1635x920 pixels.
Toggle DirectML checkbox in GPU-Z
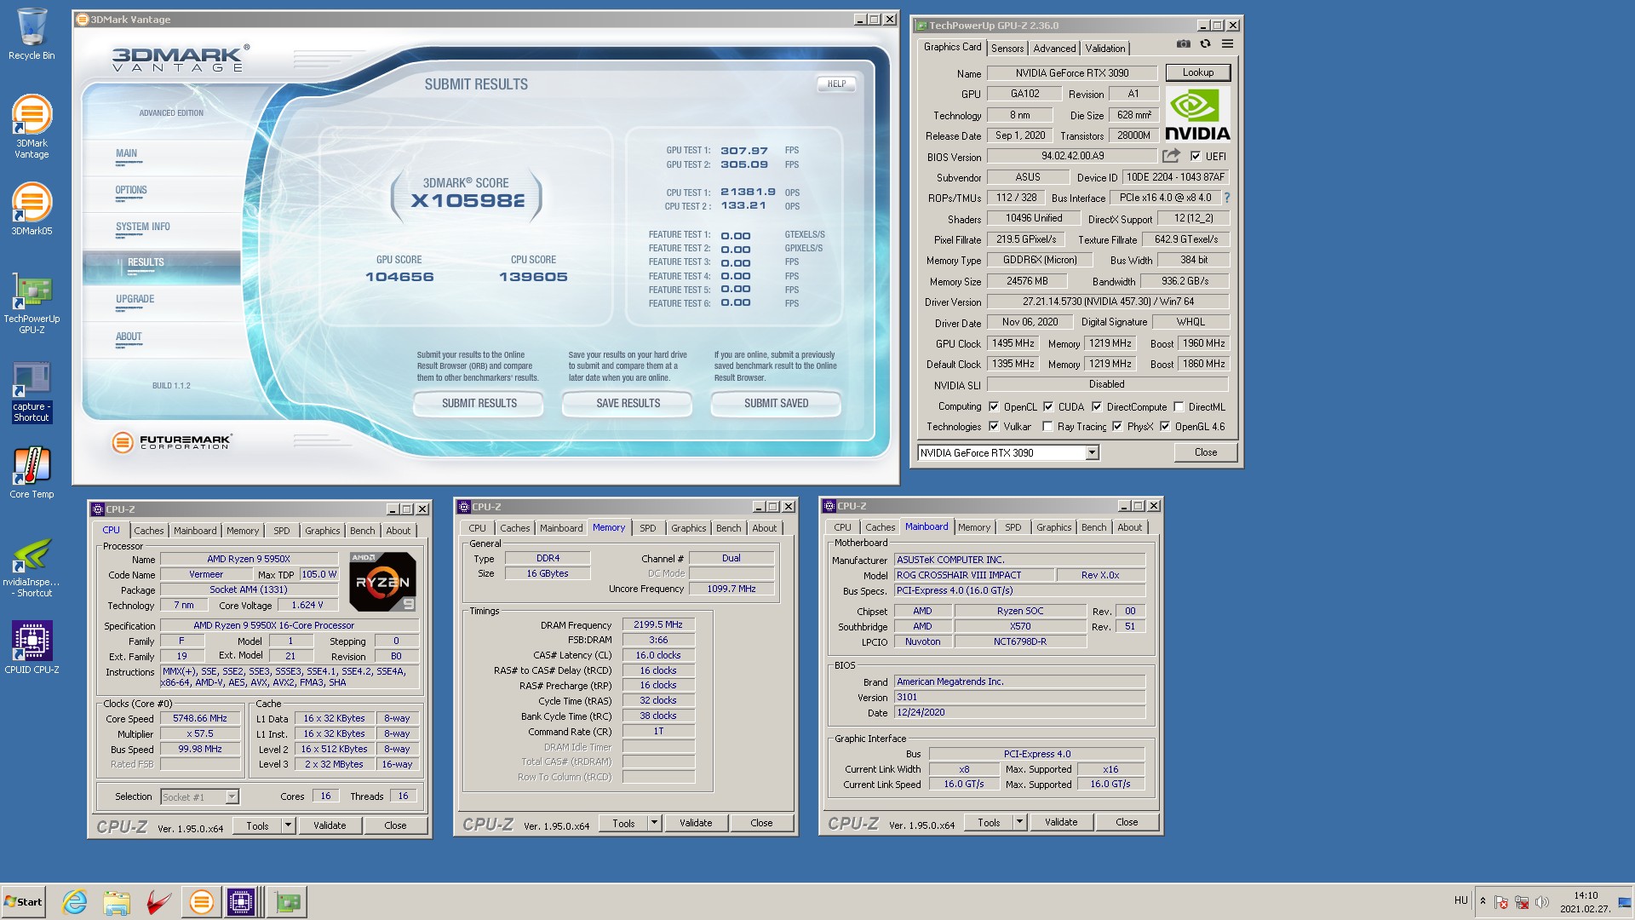pyautogui.click(x=1179, y=407)
